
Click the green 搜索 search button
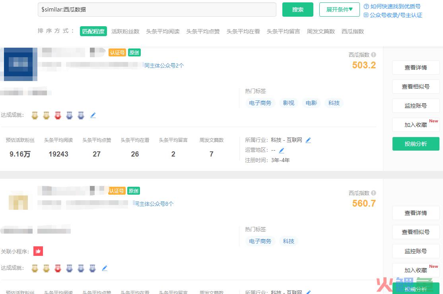(297, 10)
